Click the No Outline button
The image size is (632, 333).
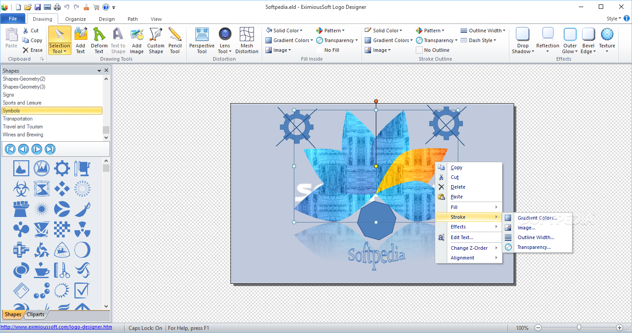coord(433,50)
